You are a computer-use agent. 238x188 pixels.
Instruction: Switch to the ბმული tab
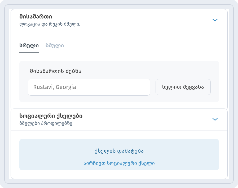(55, 45)
